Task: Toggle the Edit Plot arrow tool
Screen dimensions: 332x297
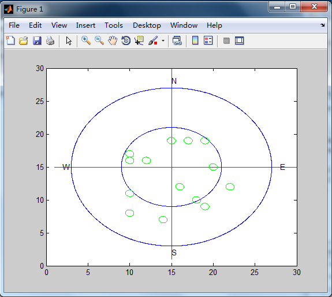Action: (x=69, y=40)
